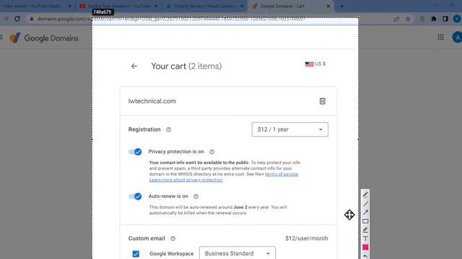The width and height of the screenshot is (462, 259).
Task: Toggle Privacy protection switch
Action: [135, 152]
